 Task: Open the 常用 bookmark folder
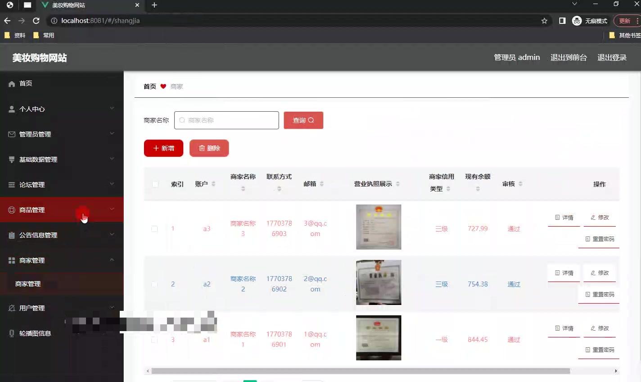(x=44, y=35)
